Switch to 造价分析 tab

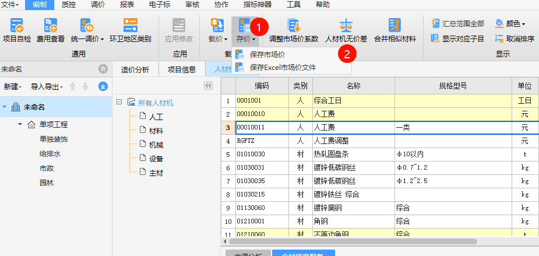(135, 69)
